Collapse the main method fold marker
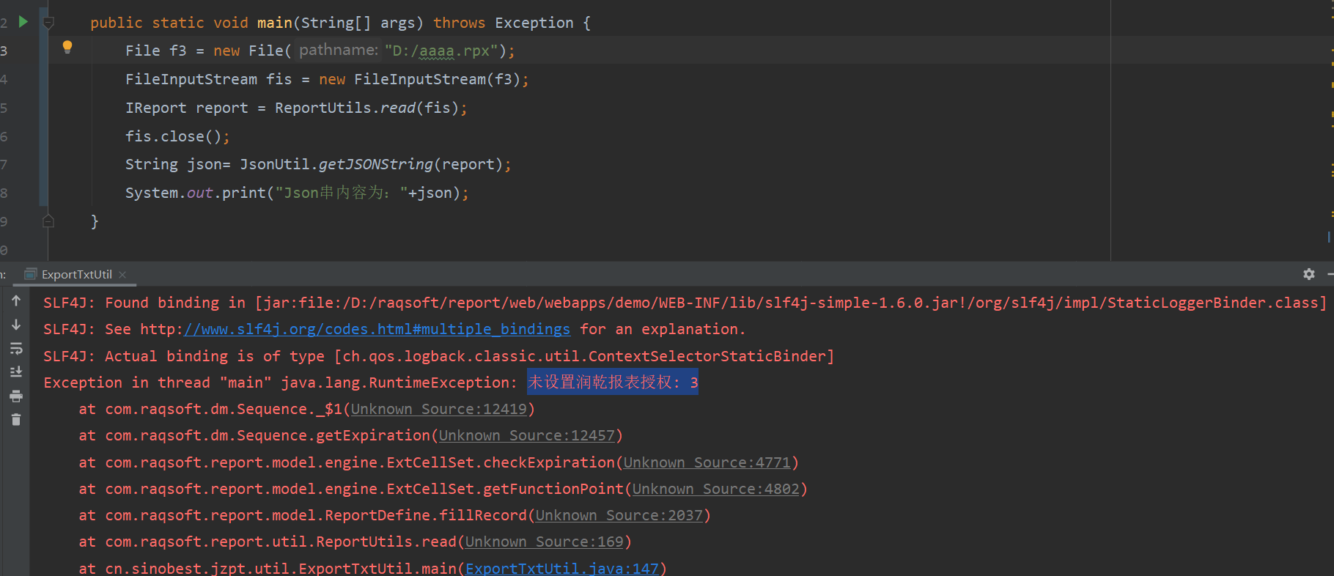Screen dimensions: 1334x576 [48, 23]
